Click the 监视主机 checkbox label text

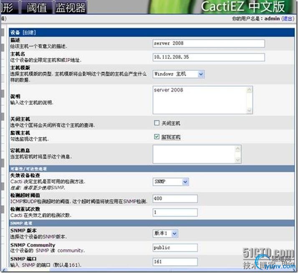171,137
